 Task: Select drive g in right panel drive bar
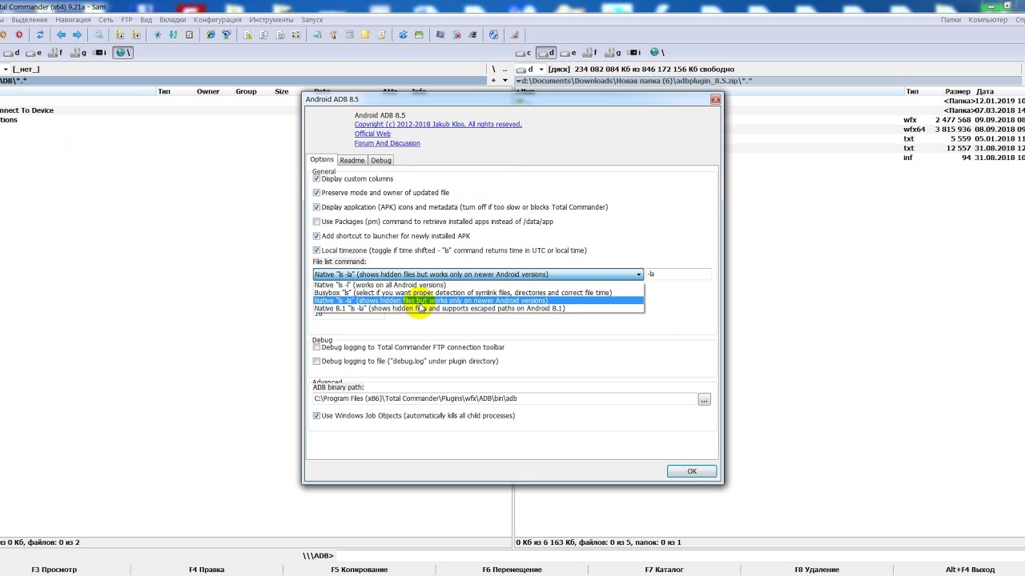(612, 53)
